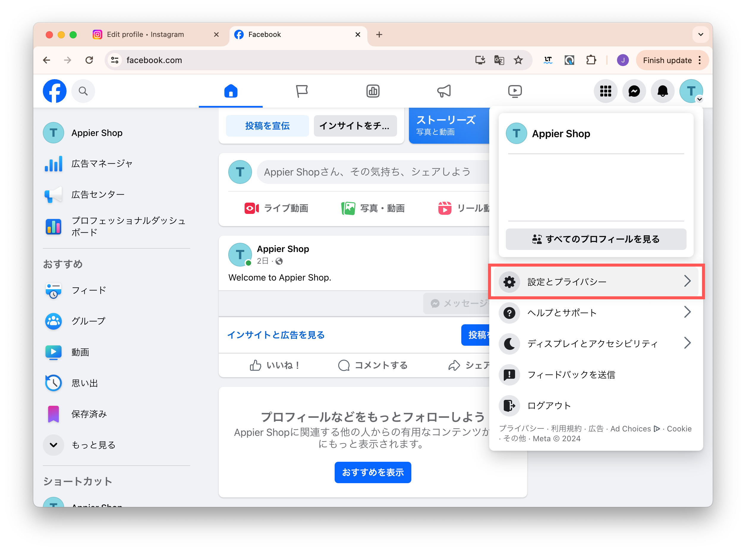The width and height of the screenshot is (746, 551).
Task: Click the 利用規約 footer link
Action: tap(566, 429)
